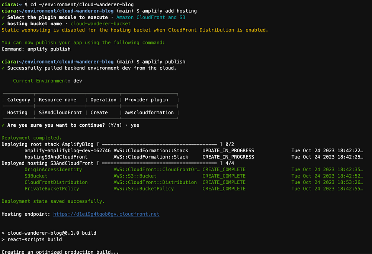Image resolution: width=372 pixels, height=254 pixels.
Task: Click the 'Hosting' table cell
Action: [x=17, y=113]
